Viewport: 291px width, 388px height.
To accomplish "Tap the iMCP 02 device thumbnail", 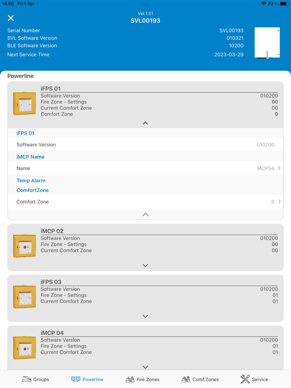I will coord(24,246).
